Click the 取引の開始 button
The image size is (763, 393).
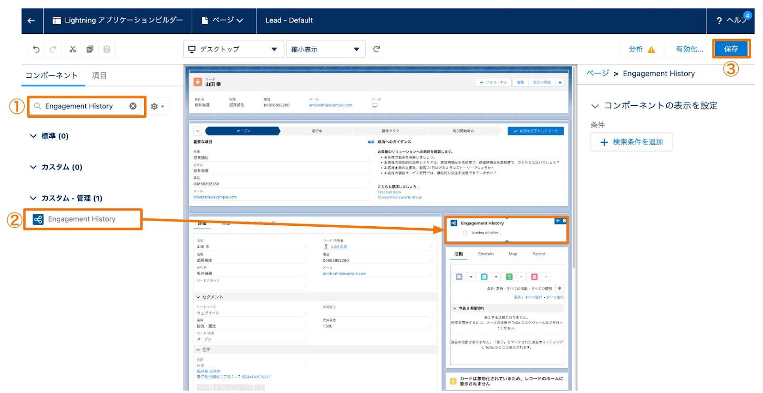pyautogui.click(x=542, y=82)
